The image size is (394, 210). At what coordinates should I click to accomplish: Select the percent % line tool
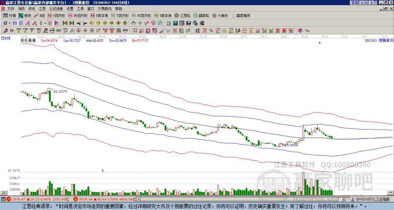[x=211, y=31]
